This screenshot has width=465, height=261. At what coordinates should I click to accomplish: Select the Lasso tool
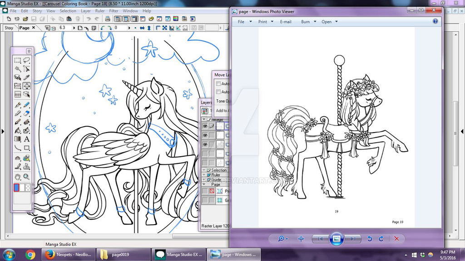click(26, 60)
